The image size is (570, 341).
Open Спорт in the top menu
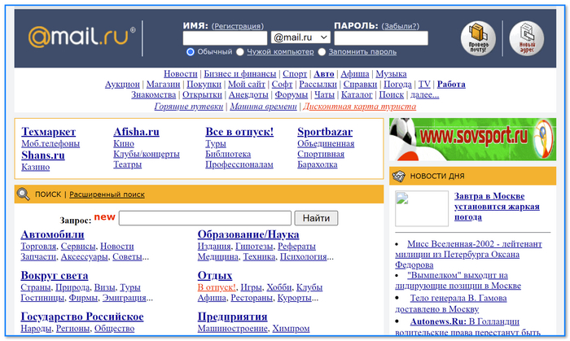coord(295,74)
